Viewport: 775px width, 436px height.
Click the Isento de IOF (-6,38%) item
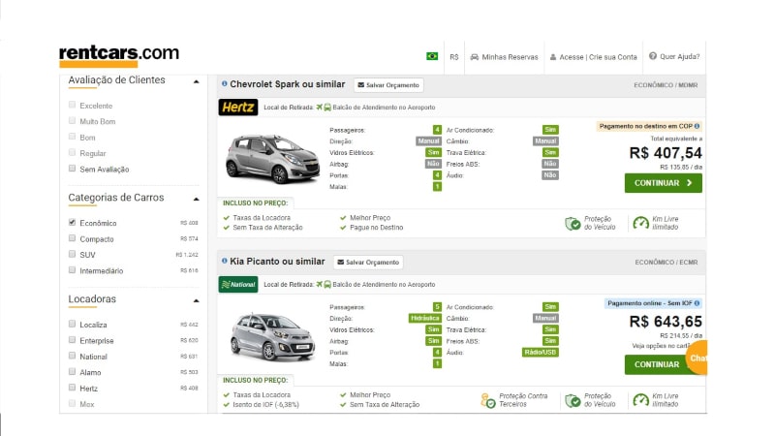coord(265,404)
